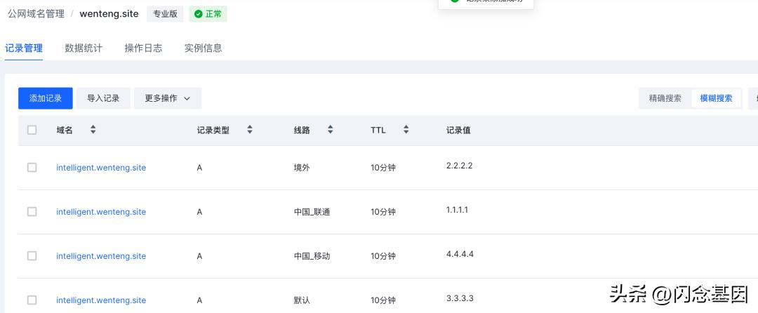Expand the 更多操作 dropdown

(x=168, y=98)
